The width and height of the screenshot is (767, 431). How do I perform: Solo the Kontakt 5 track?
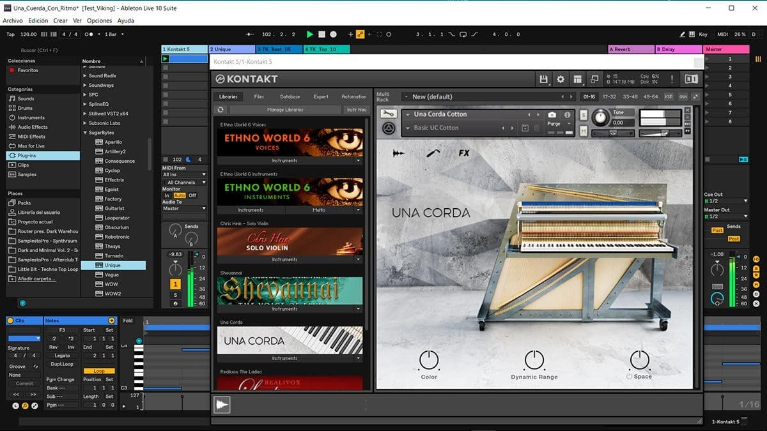pos(174,295)
